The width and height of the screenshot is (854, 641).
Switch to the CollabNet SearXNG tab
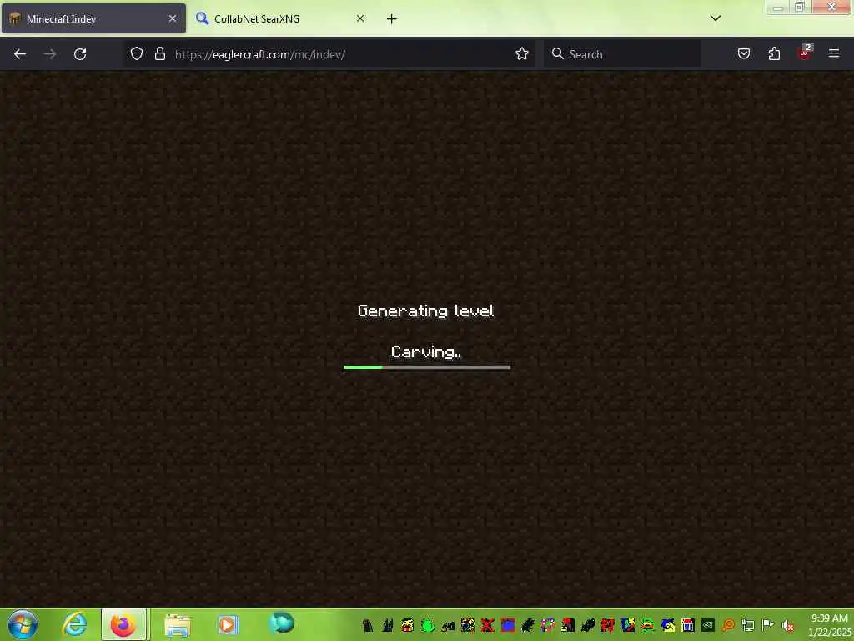pos(280,18)
